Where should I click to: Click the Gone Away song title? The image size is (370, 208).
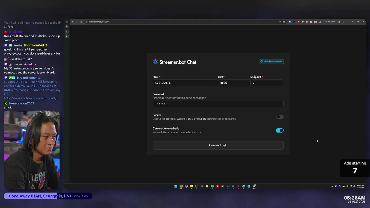(40, 196)
